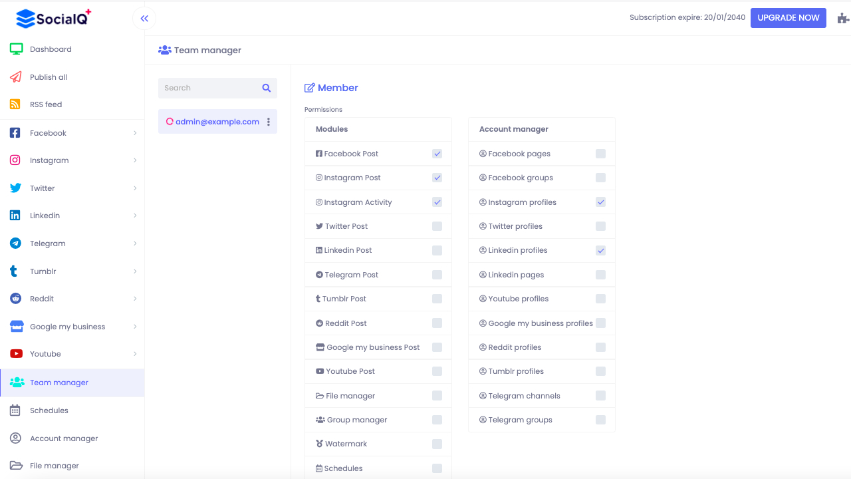The image size is (851, 479).
Task: Select the admin@example.com team member
Action: pos(217,122)
